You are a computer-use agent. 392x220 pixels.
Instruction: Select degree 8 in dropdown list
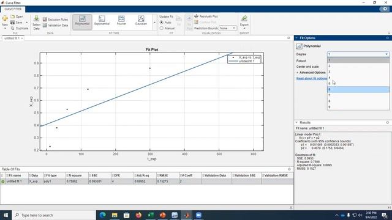click(358, 101)
